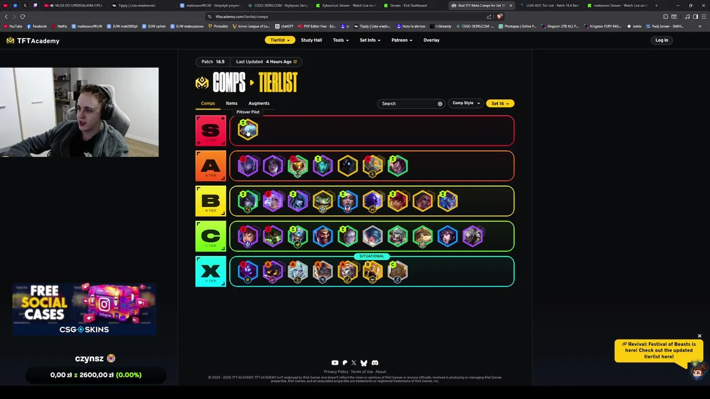
Task: Reload the page in the browser
Action: tap(23, 17)
